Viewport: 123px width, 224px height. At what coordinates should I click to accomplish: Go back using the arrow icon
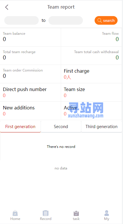click(x=7, y=7)
